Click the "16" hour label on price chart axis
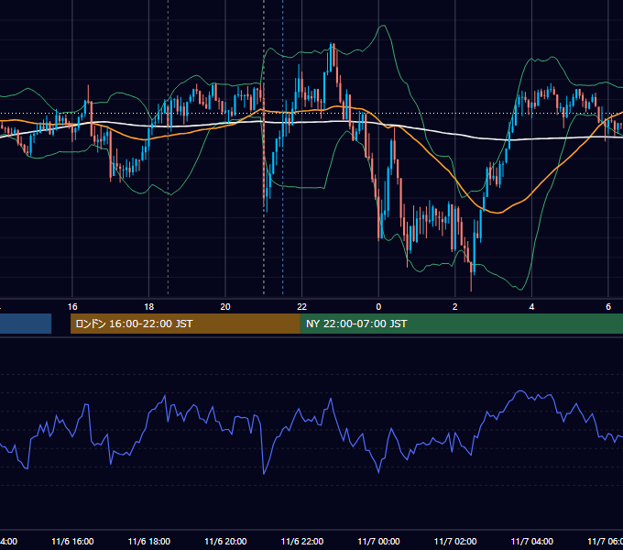 tap(72, 307)
